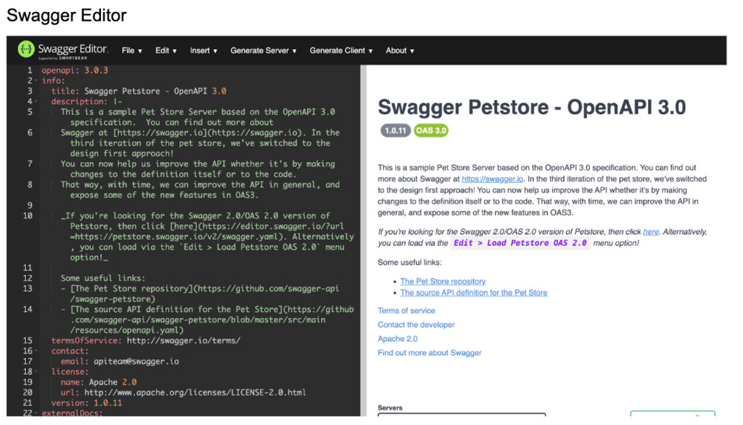Image resolution: width=743 pixels, height=425 pixels.
Task: Open the File menu
Action: coord(132,51)
